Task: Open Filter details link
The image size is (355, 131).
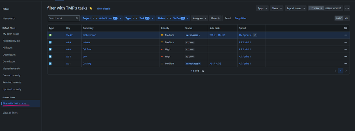Action: tap(104, 9)
